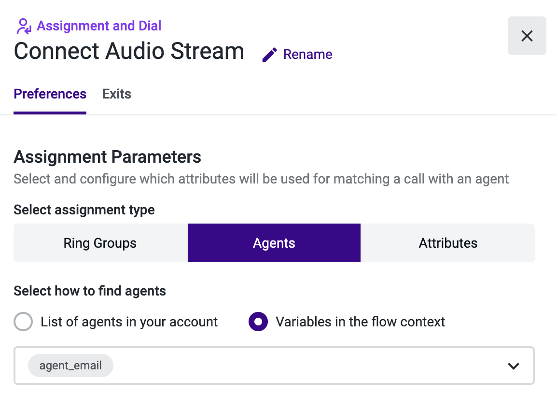Click the empty area of the variables combo box
The width and height of the screenshot is (557, 394).
[309, 366]
